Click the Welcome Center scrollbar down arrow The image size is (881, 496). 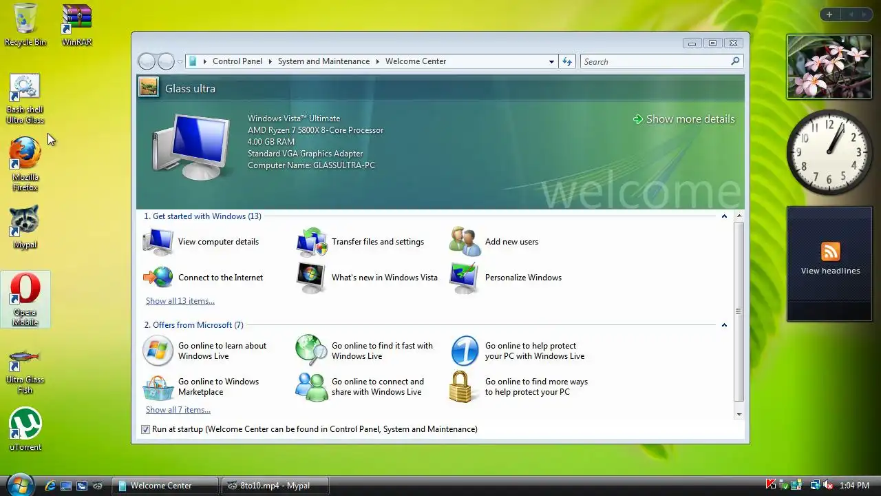pos(739,415)
